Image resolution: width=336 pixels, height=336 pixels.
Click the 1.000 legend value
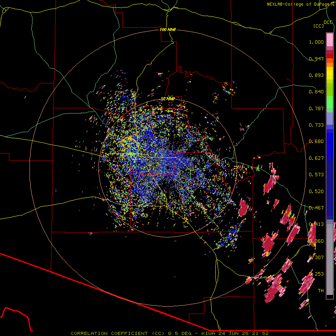316,42
